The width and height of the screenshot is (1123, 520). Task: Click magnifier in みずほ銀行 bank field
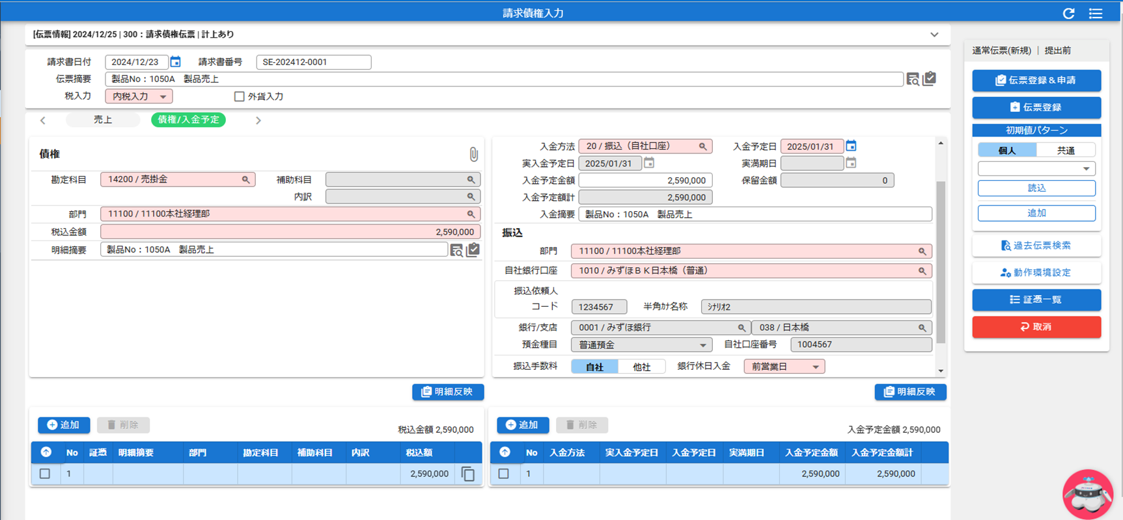click(742, 328)
